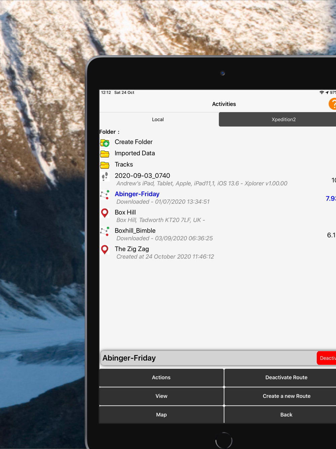336x449 pixels.
Task: Click the Abinger-Friday active route bar
Action: 208,358
